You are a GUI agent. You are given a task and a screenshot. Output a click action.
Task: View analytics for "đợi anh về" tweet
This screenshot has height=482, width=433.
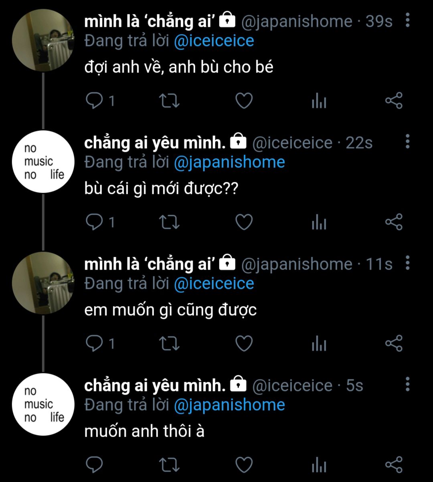(319, 101)
